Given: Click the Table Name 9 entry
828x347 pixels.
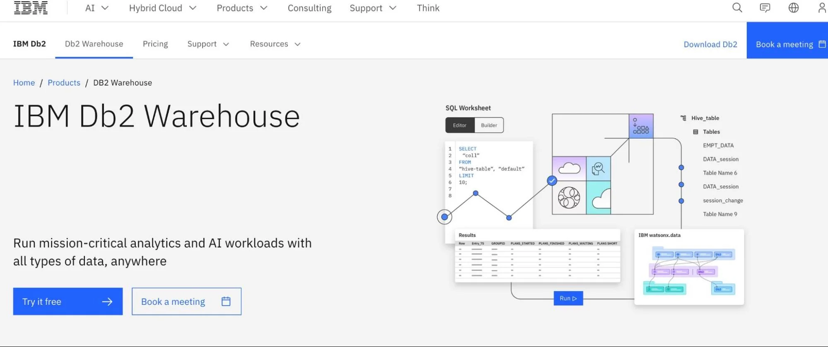Looking at the screenshot, I should pyautogui.click(x=720, y=214).
